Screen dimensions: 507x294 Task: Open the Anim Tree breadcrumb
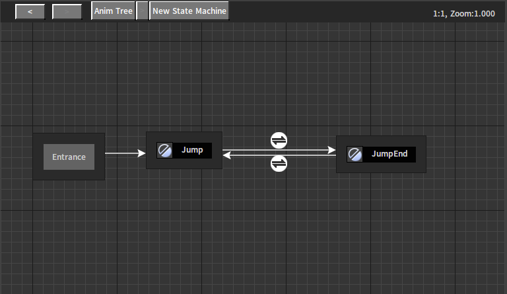[x=113, y=11]
